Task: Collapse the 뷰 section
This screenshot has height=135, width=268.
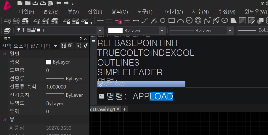Action: pyautogui.click(x=4, y=120)
